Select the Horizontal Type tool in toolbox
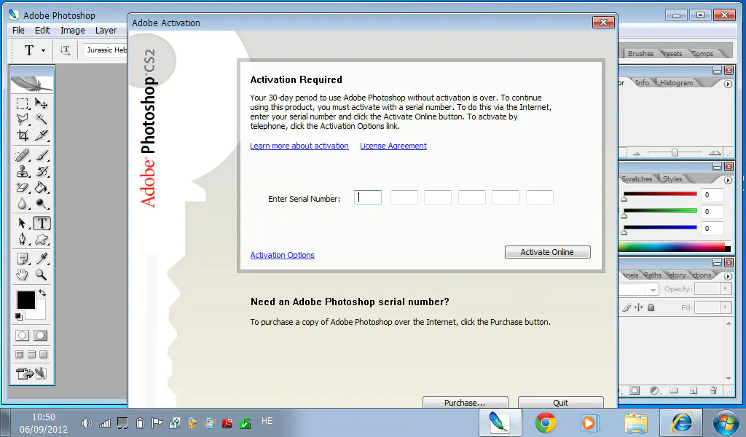 pos(42,223)
